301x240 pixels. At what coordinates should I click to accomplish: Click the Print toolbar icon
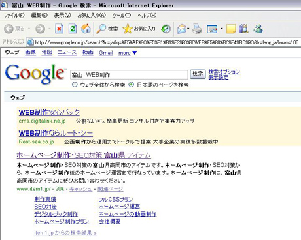pyautogui.click(x=197, y=29)
